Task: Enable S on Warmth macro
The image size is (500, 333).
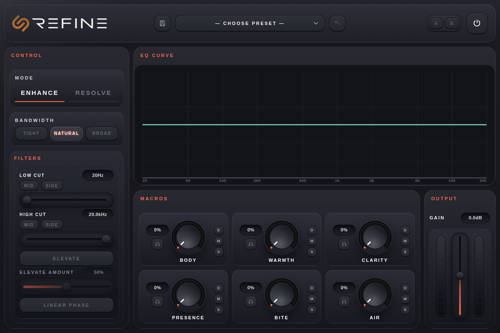Action: 312,252
